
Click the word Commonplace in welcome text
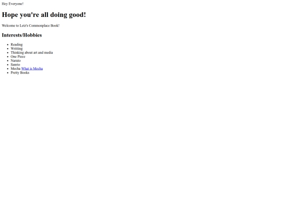pos(39,26)
